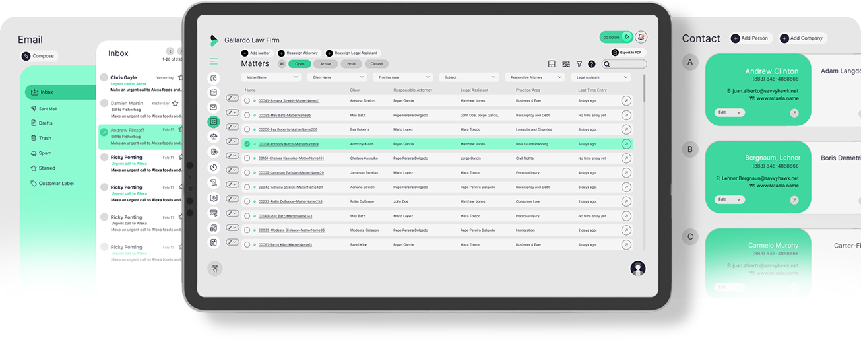Viewport: 861px width, 340px height.
Task: Expand the Client Name filter dropdown
Action: point(336,77)
